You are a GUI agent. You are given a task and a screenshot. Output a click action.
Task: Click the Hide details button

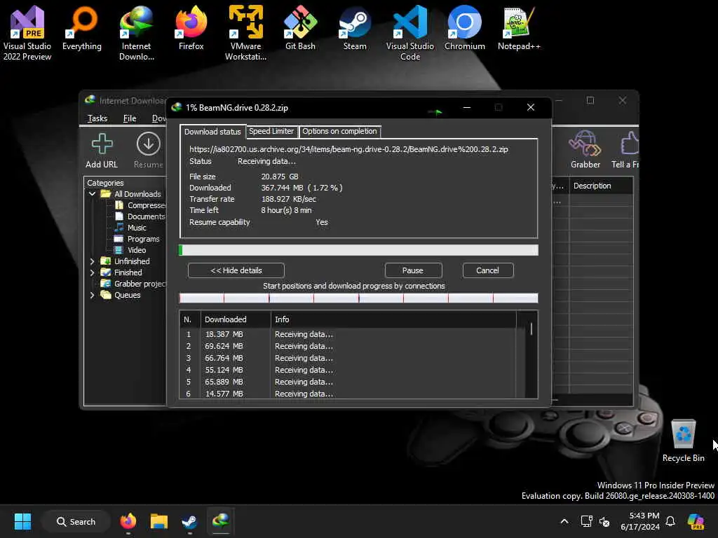236,270
